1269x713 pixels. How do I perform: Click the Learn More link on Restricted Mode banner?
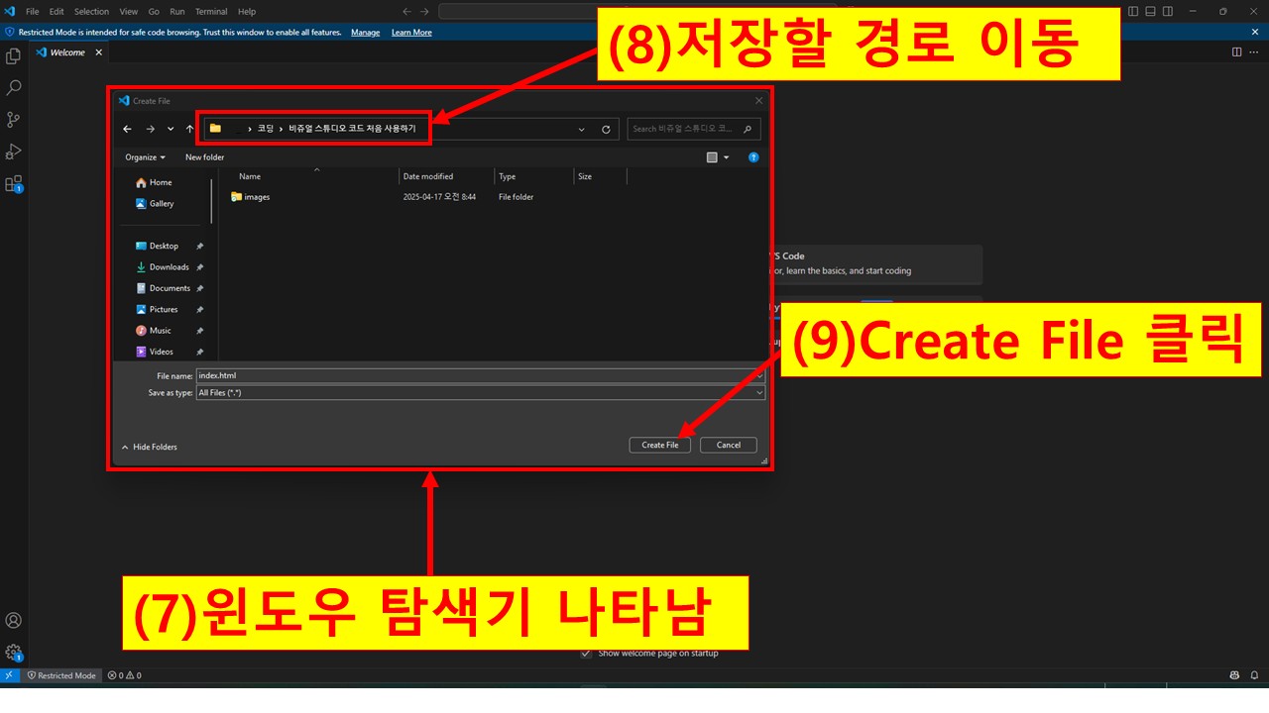click(x=409, y=32)
